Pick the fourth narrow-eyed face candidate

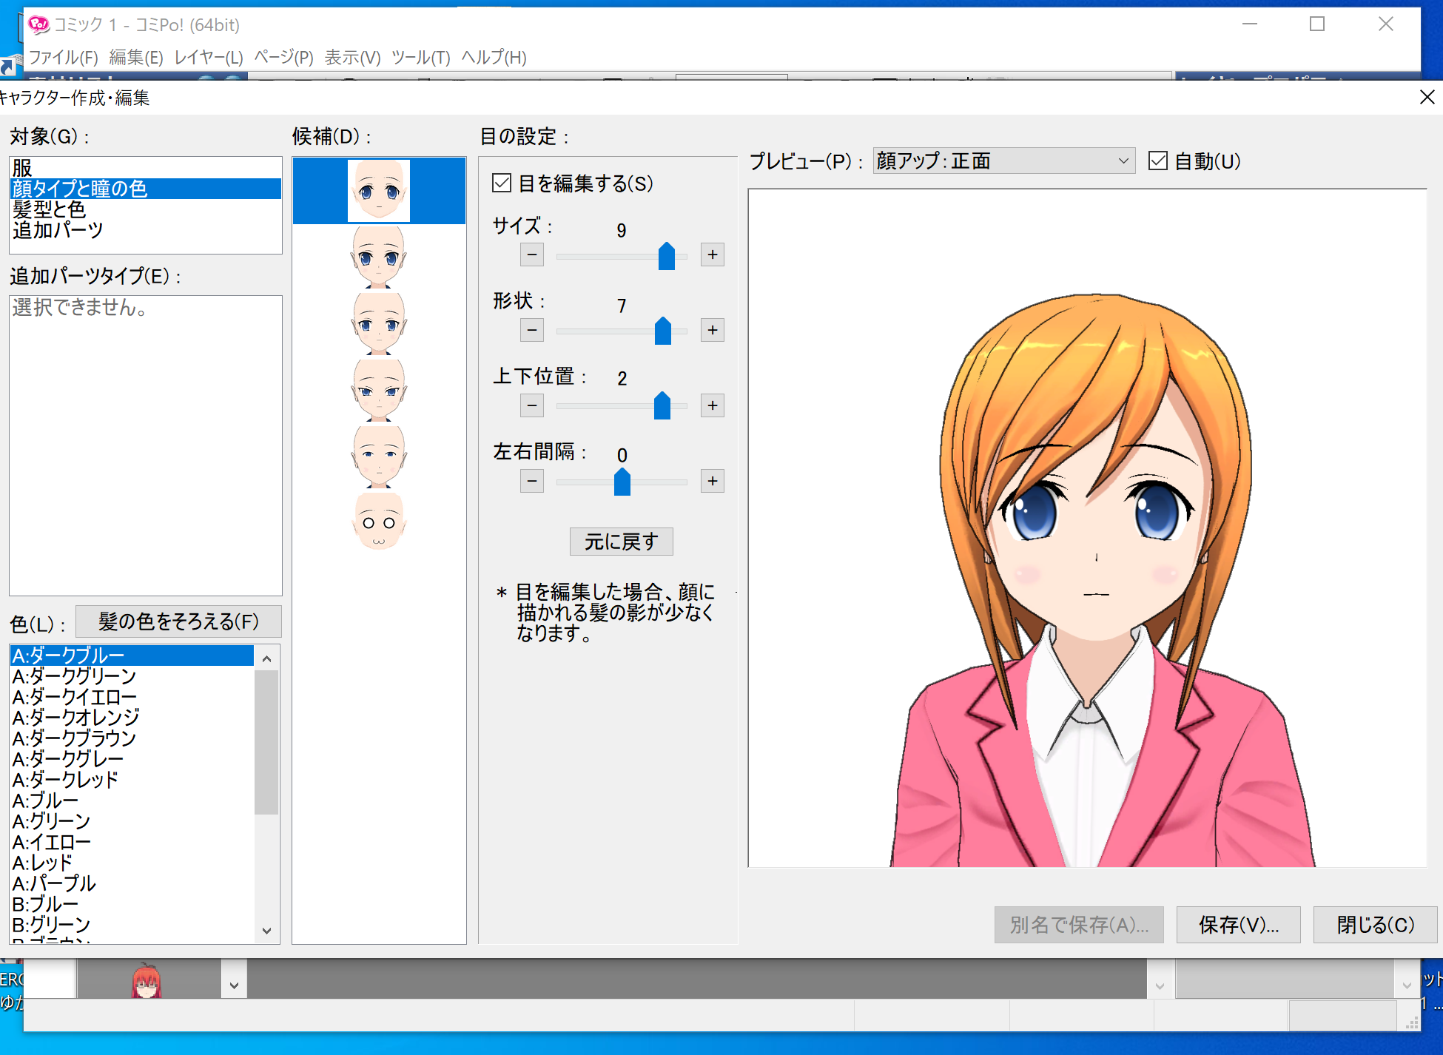pyautogui.click(x=378, y=390)
